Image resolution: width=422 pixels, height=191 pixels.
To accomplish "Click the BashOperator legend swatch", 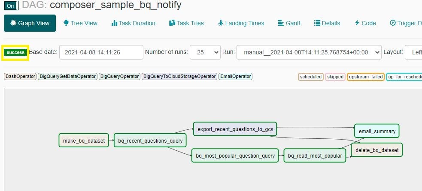I will [20, 77].
